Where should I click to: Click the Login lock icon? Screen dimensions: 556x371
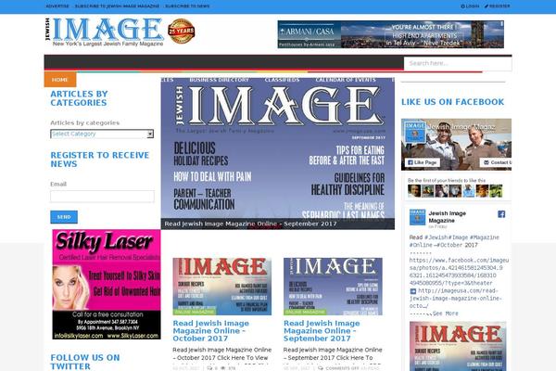462,6
